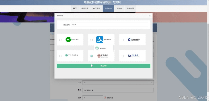Select the 中国农业银行 radio button
Screen dimensions: 209x101
tap(60, 56)
